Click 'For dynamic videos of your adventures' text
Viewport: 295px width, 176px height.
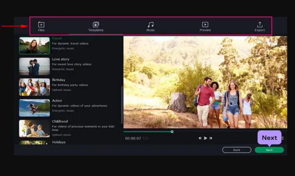pyautogui.click(x=80, y=106)
